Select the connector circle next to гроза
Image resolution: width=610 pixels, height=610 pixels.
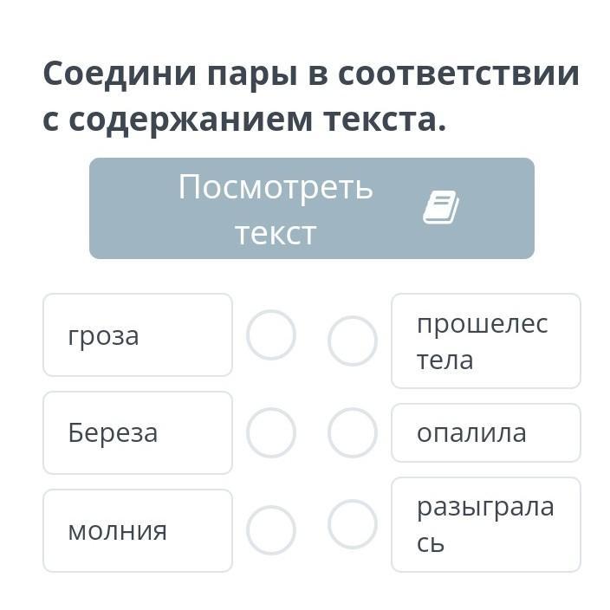[x=271, y=335]
